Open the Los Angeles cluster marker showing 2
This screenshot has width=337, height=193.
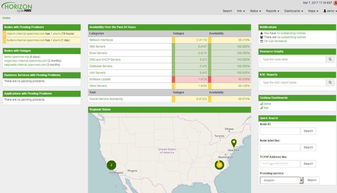tap(111, 165)
